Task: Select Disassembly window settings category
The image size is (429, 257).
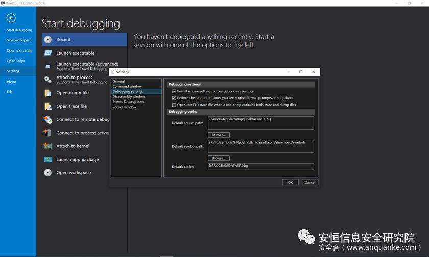Action: coord(129,96)
